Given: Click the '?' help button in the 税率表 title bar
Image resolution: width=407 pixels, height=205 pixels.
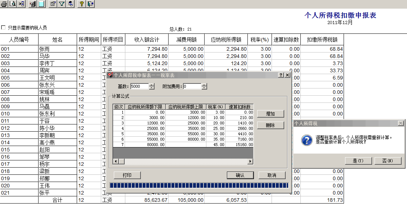Looking at the screenshot, I should pyautogui.click(x=281, y=75).
